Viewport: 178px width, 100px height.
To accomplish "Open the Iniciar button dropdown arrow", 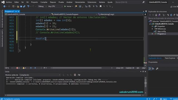I will (72, 6).
